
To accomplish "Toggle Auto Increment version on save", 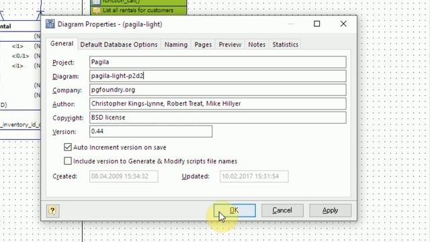I will tap(67, 147).
